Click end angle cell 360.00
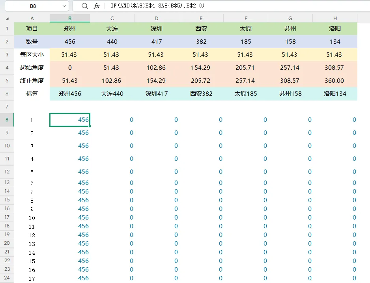Image resolution: width=370 pixels, height=283 pixels. [x=335, y=81]
